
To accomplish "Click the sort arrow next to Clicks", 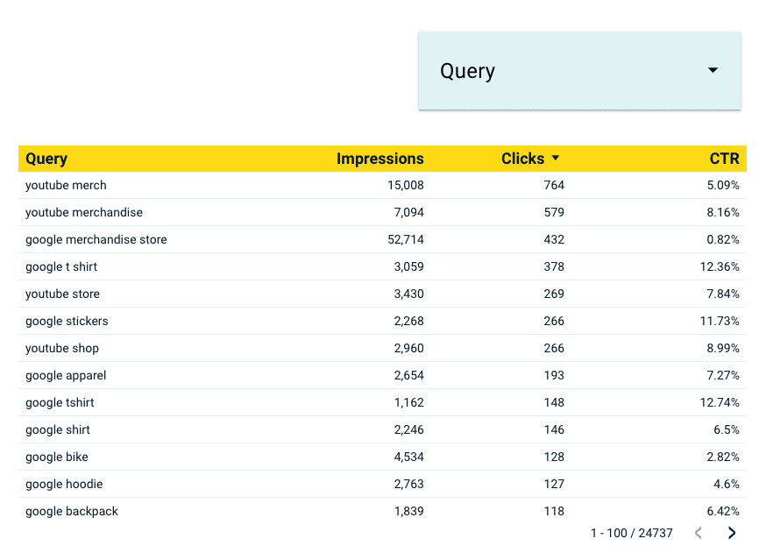I will coord(557,159).
